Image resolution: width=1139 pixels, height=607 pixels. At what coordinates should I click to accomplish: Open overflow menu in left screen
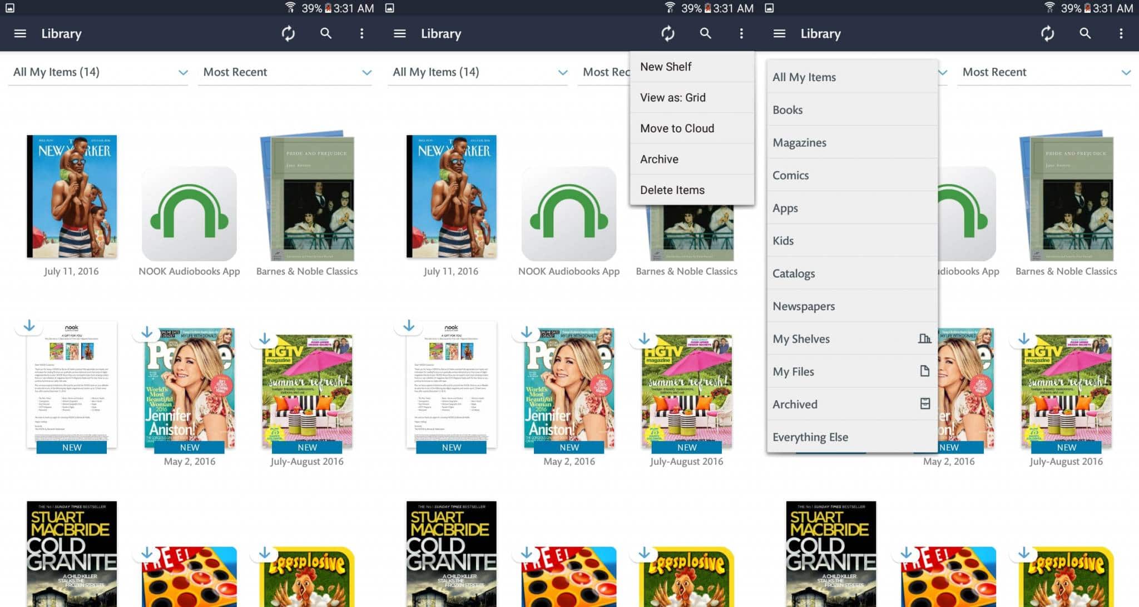click(361, 33)
